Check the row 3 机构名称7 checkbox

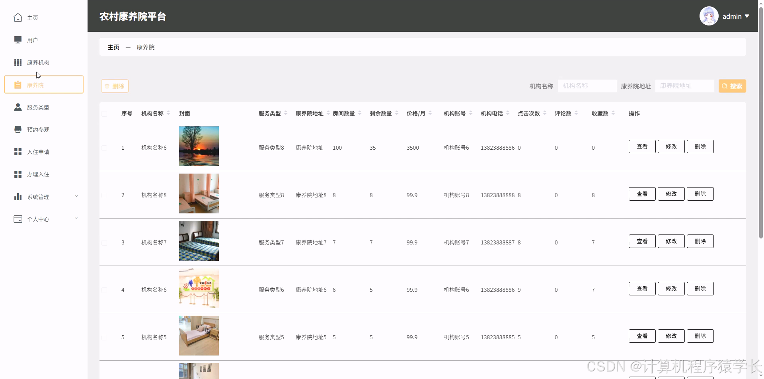pyautogui.click(x=104, y=242)
